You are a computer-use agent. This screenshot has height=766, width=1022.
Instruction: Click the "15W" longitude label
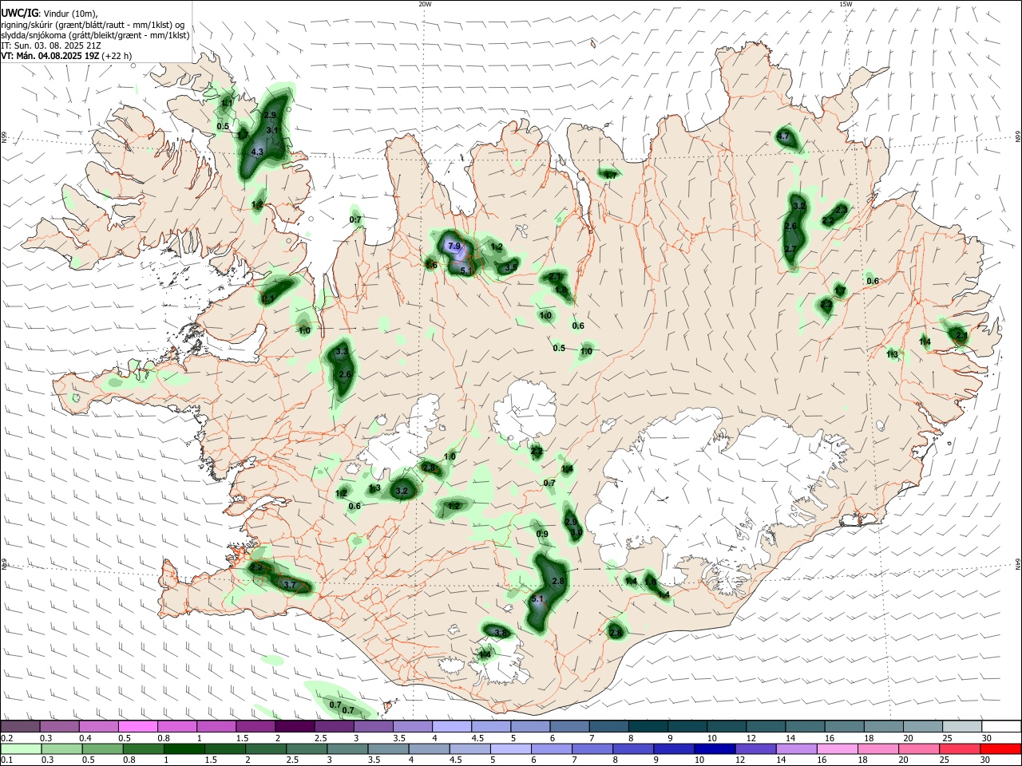[846, 4]
